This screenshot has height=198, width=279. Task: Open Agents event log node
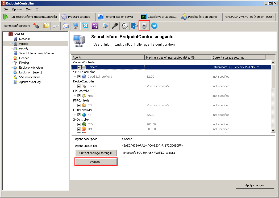tap(30, 82)
